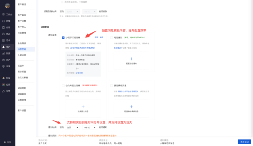Check the 短信通知 checkbox
The image size is (253, 146).
112,38
